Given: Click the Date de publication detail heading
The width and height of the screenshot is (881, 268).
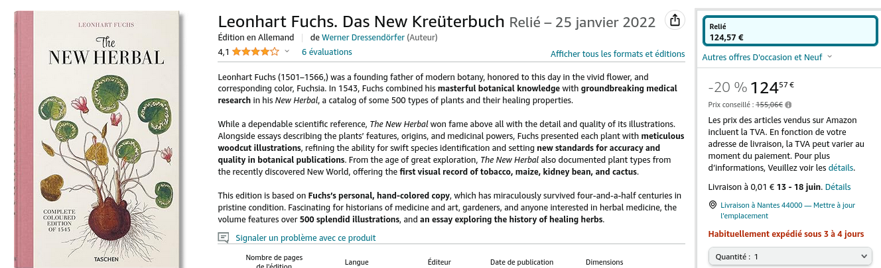Looking at the screenshot, I should pos(521,262).
